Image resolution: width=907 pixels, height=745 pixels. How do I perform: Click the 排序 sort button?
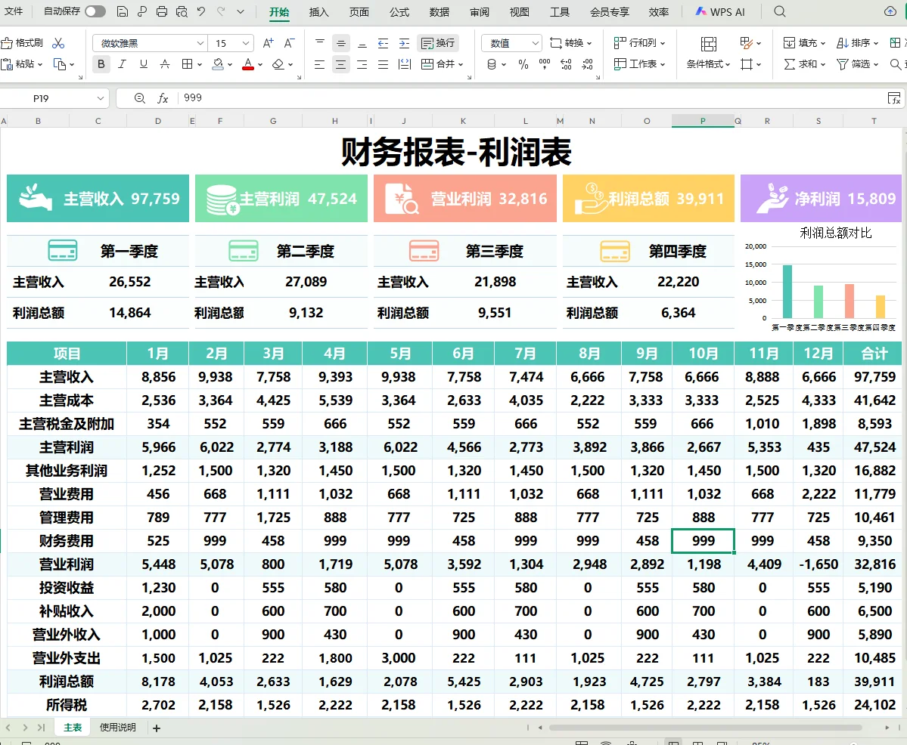[858, 43]
